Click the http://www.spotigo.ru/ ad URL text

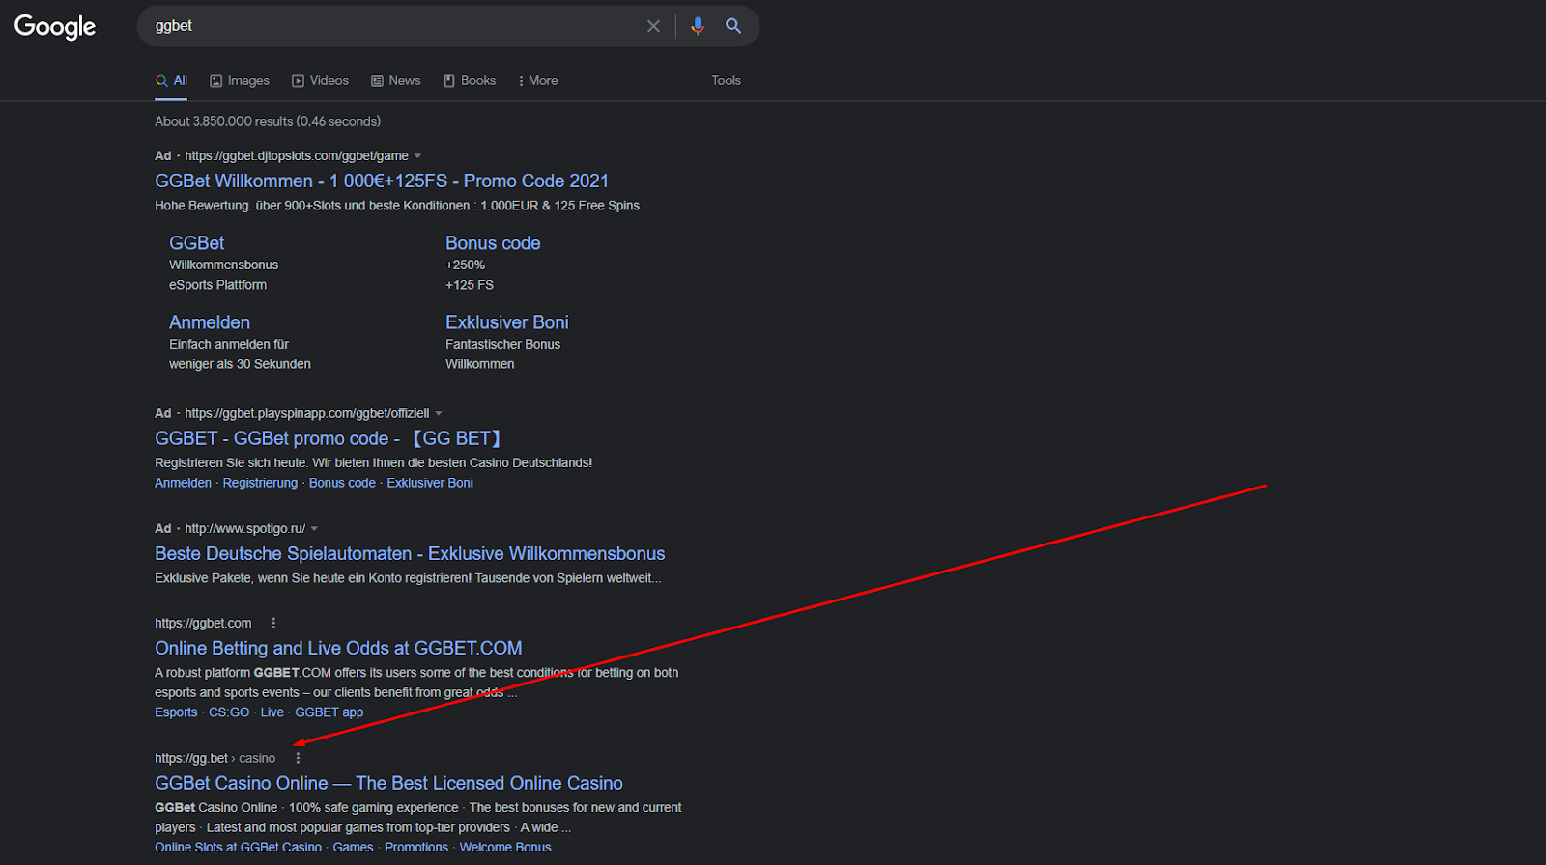tap(245, 529)
